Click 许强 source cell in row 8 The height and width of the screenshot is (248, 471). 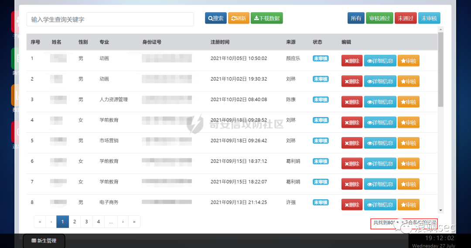pos(291,202)
